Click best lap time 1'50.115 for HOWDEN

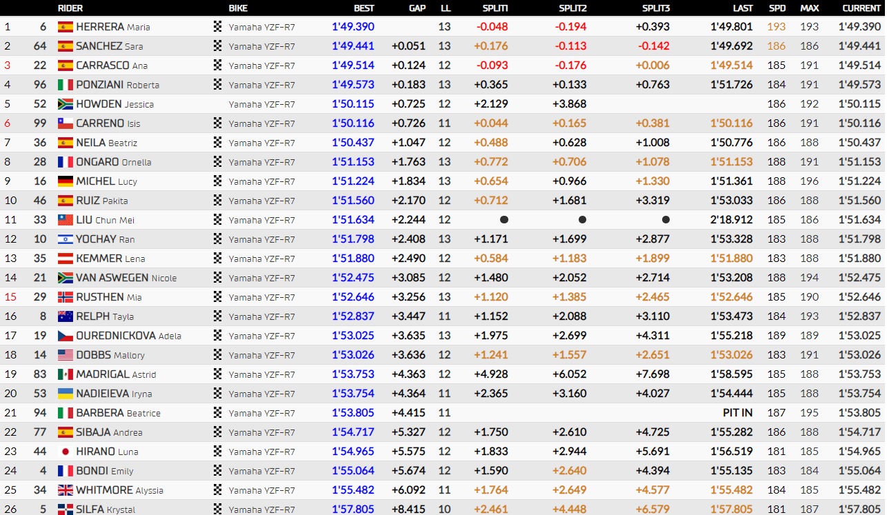[353, 104]
